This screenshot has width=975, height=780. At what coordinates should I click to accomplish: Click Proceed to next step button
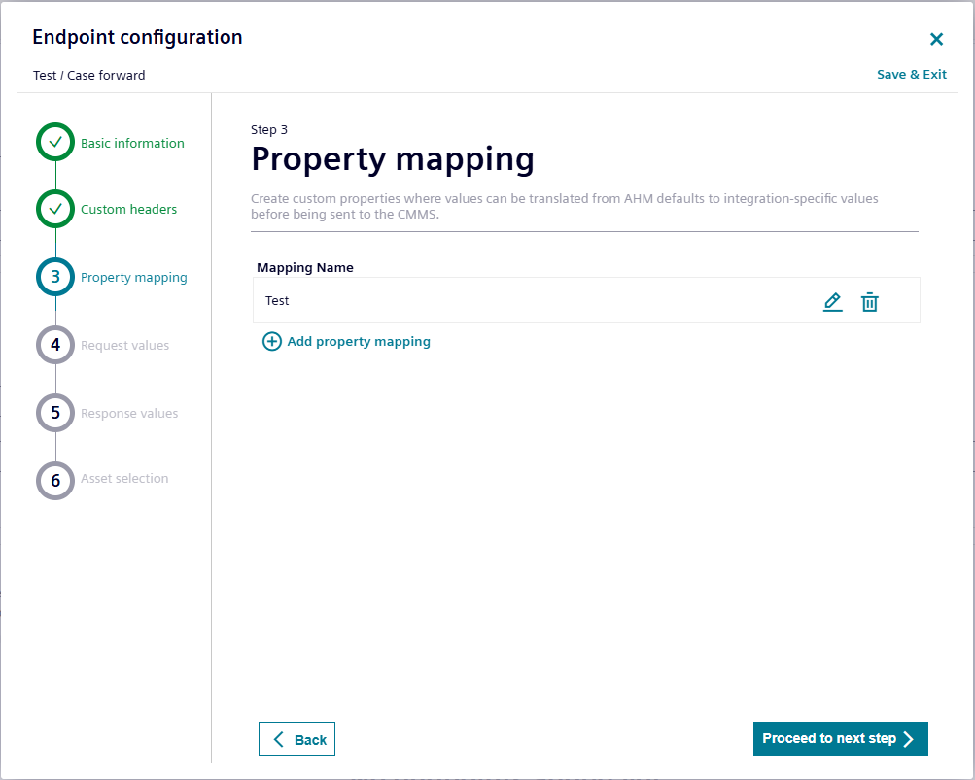tap(840, 738)
